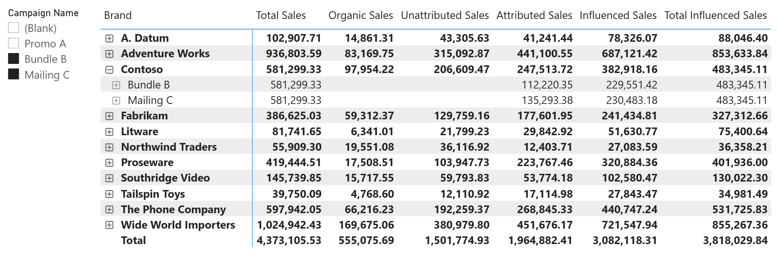Select the Tailspin Toys Total Sales value
This screenshot has height=256, width=778.
(296, 194)
